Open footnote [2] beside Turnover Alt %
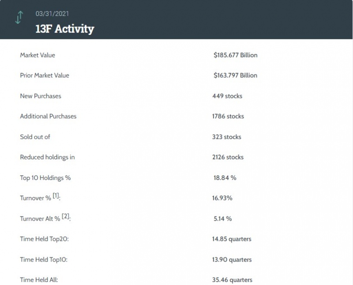The image size is (353, 285). (x=66, y=217)
